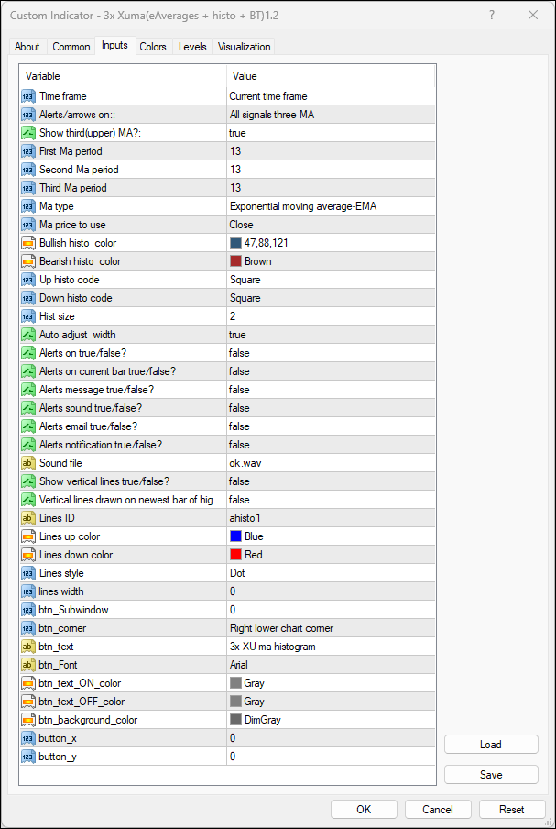The width and height of the screenshot is (556, 829).
Task: Click the icon beside btn_background_color
Action: click(x=27, y=720)
